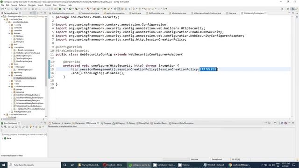
Task: Open the Navigate menu
Action: tap(32, 5)
